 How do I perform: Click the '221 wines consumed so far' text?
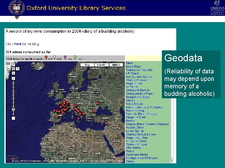pyautogui.click(x=28, y=52)
